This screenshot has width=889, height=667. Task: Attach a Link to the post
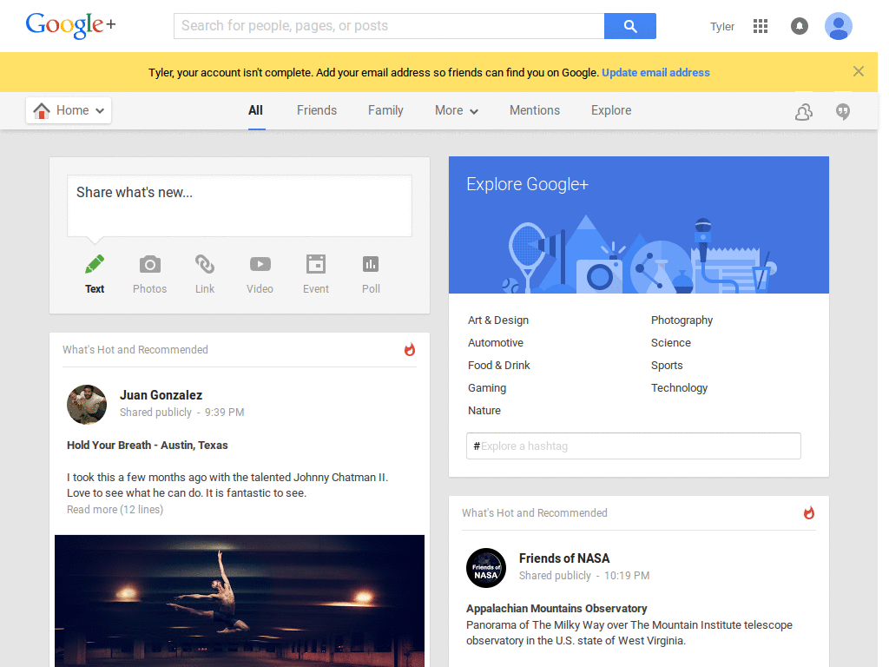point(205,274)
